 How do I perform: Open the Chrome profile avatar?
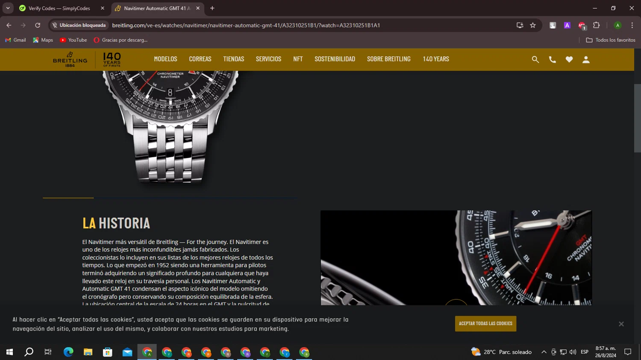tap(617, 25)
